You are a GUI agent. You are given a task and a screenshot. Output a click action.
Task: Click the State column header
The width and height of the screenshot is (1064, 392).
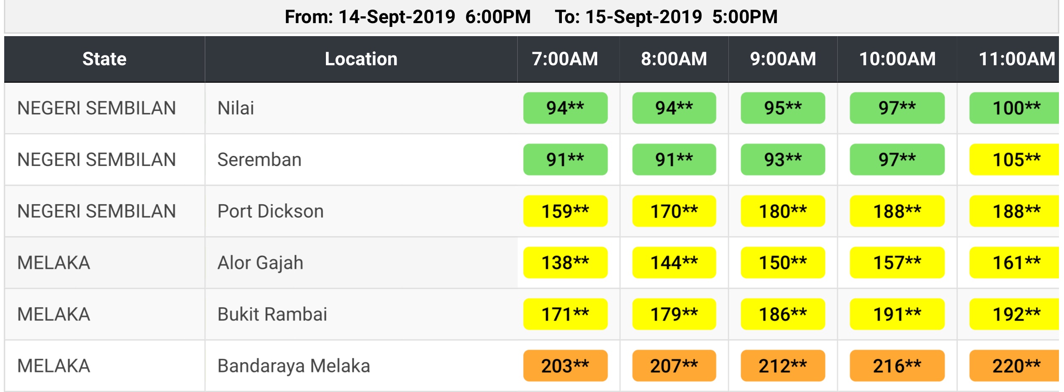tap(104, 59)
